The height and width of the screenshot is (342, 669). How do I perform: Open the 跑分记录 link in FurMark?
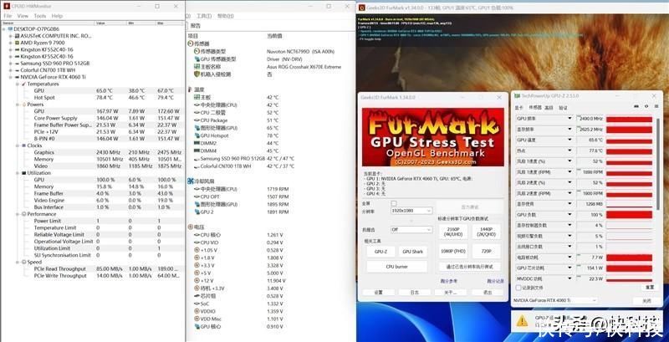pos(495,281)
